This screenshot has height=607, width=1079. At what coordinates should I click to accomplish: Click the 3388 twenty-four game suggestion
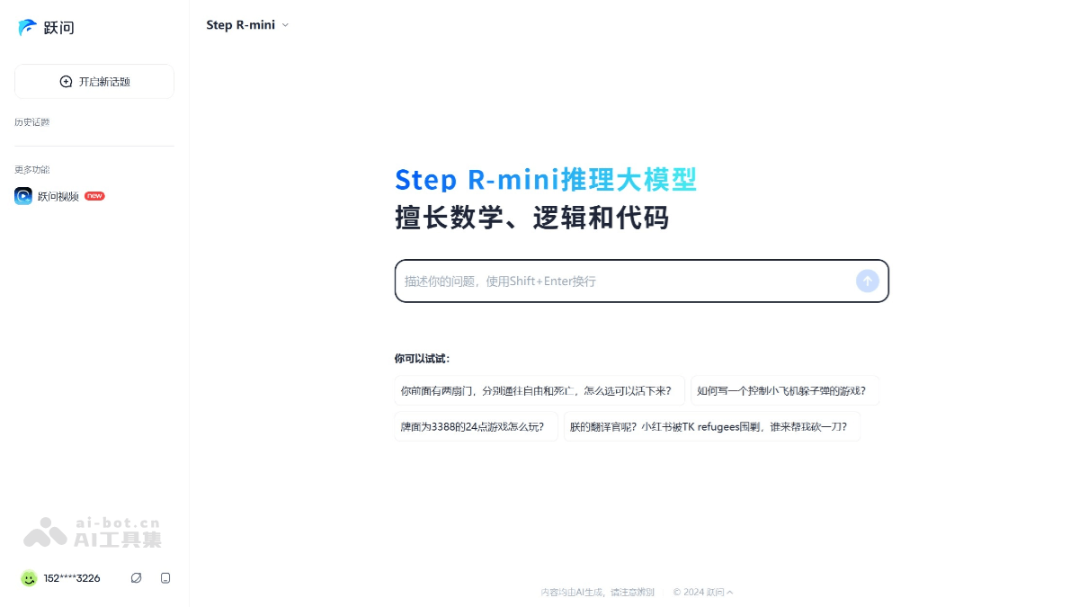click(x=475, y=426)
